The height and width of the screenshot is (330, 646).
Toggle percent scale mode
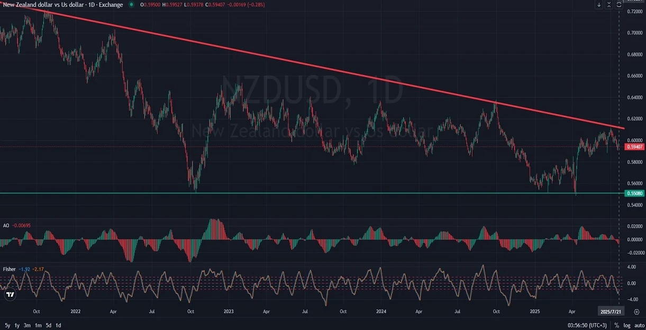pyautogui.click(x=616, y=325)
